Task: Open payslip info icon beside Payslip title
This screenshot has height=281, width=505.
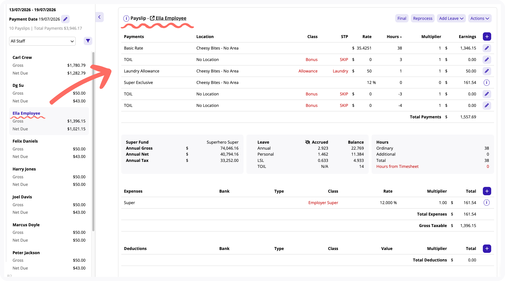Action: (x=126, y=18)
